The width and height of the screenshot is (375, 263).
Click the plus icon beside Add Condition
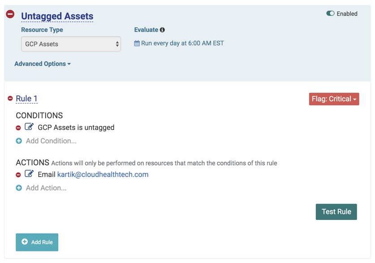[19, 141]
